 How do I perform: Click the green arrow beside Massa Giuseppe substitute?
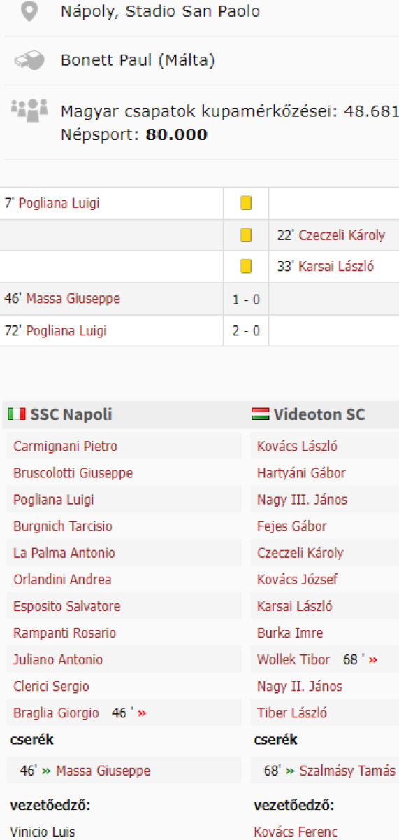(x=46, y=771)
